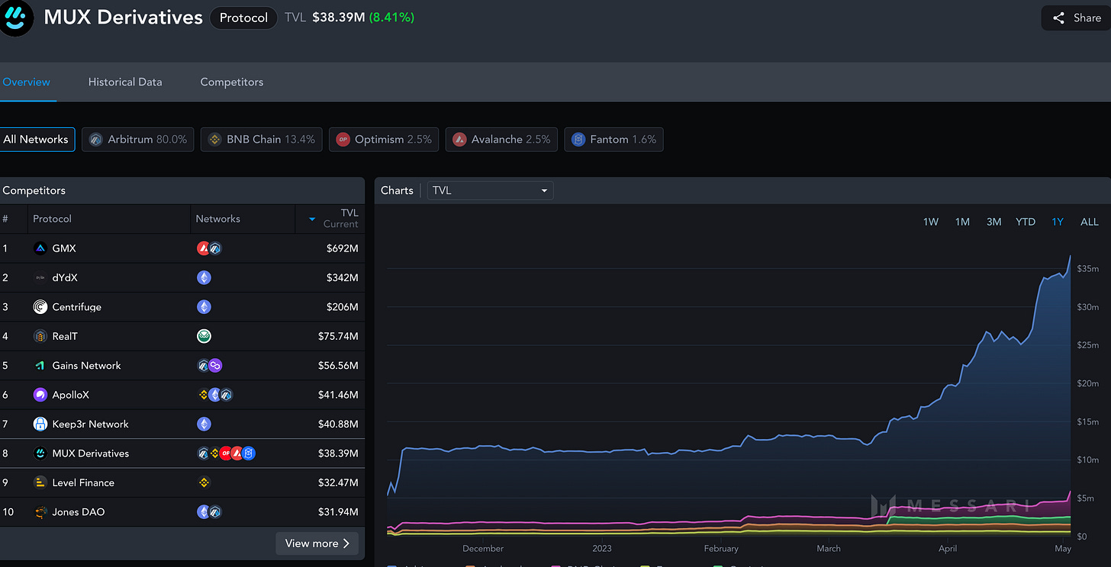This screenshot has width=1111, height=567.
Task: Click the Centrifuge protocol logo icon
Action: (x=40, y=307)
